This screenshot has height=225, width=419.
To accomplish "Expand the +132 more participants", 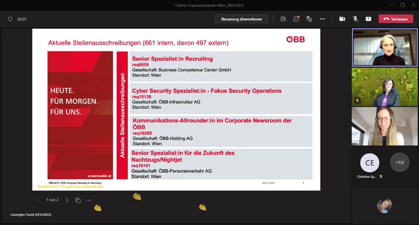I will tap(400, 163).
